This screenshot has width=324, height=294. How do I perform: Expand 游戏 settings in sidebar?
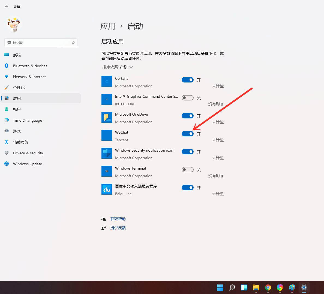click(17, 131)
